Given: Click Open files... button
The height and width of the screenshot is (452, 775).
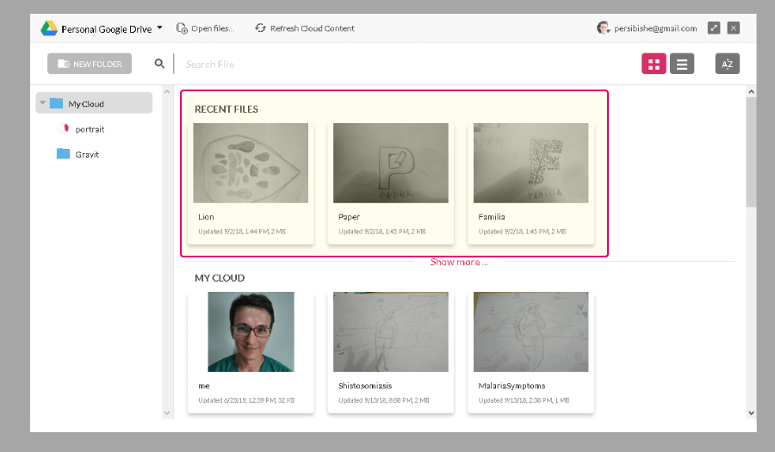Looking at the screenshot, I should pos(206,28).
